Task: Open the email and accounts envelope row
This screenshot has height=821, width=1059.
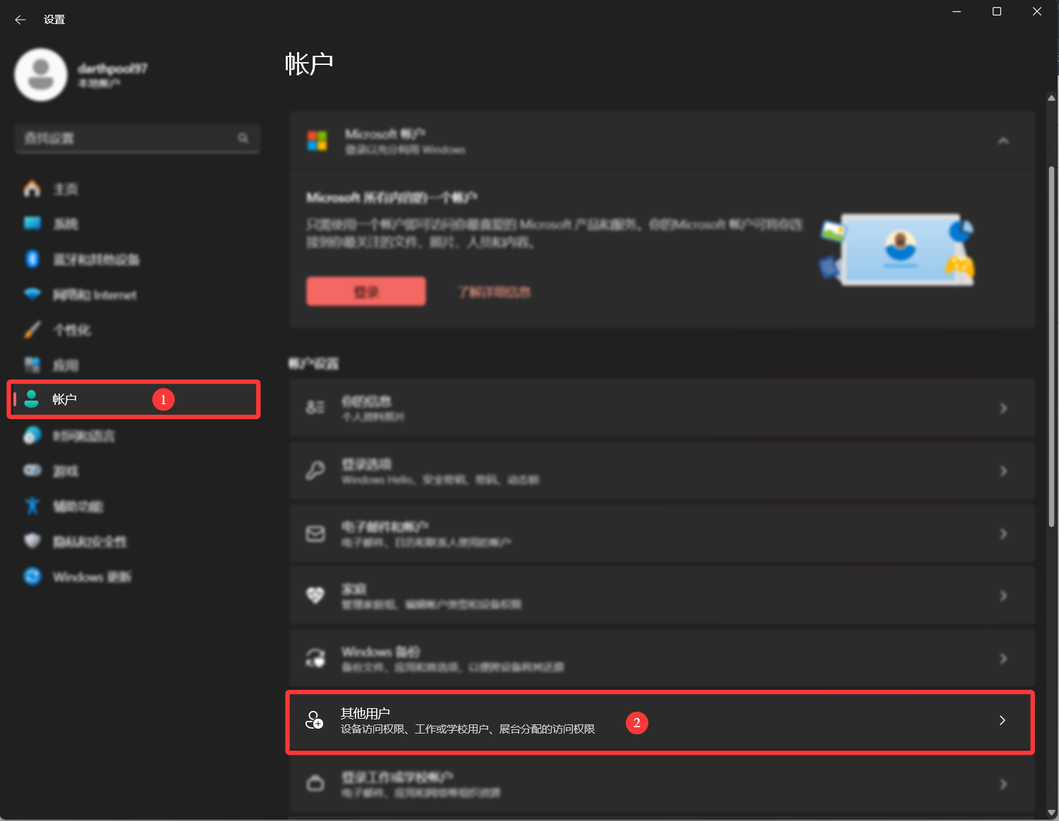Action: coord(661,533)
